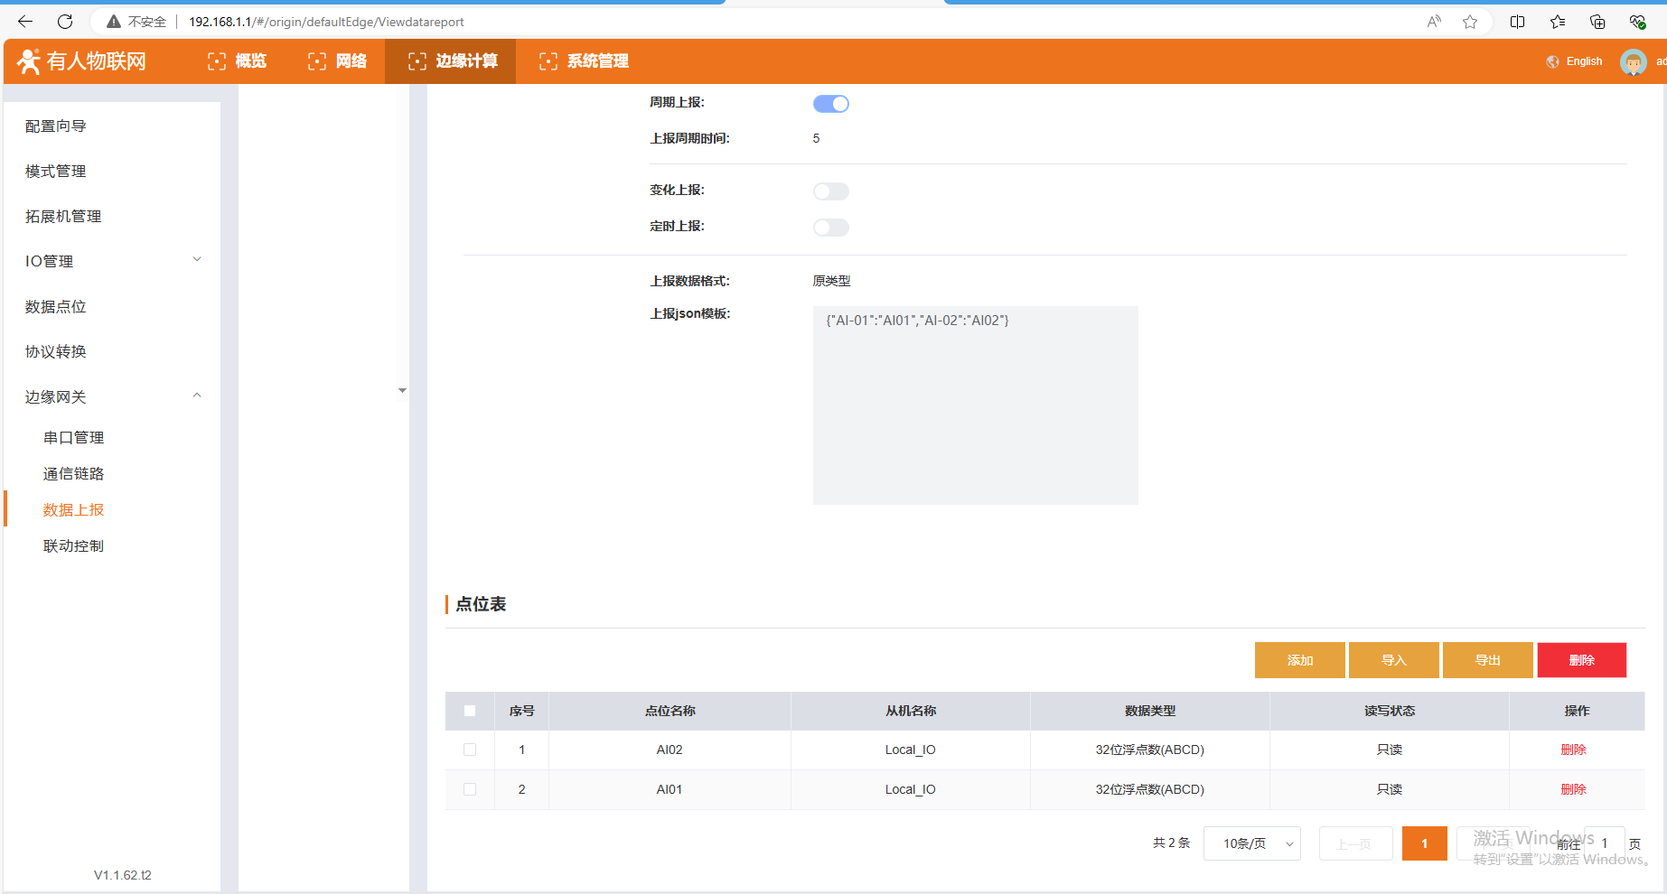Enable the 定时上报 switch
The height and width of the screenshot is (894, 1667).
tap(830, 228)
